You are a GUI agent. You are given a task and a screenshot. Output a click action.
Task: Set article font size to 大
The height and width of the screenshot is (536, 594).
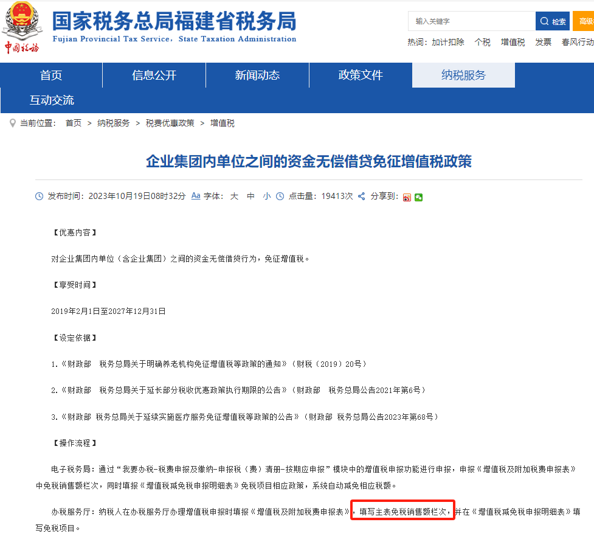coord(233,196)
